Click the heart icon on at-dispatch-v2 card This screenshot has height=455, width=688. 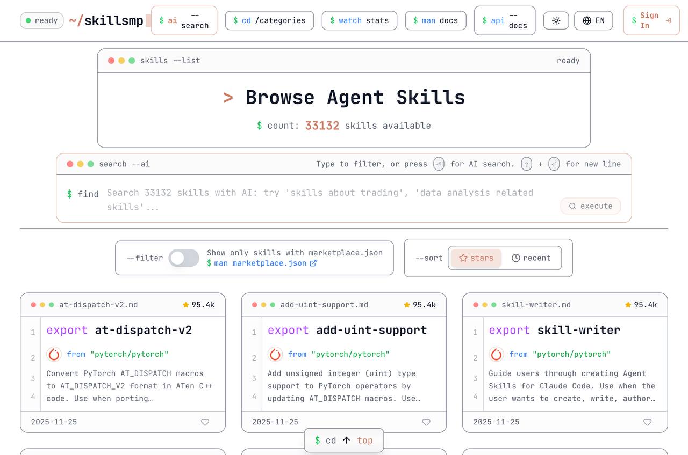tap(205, 422)
